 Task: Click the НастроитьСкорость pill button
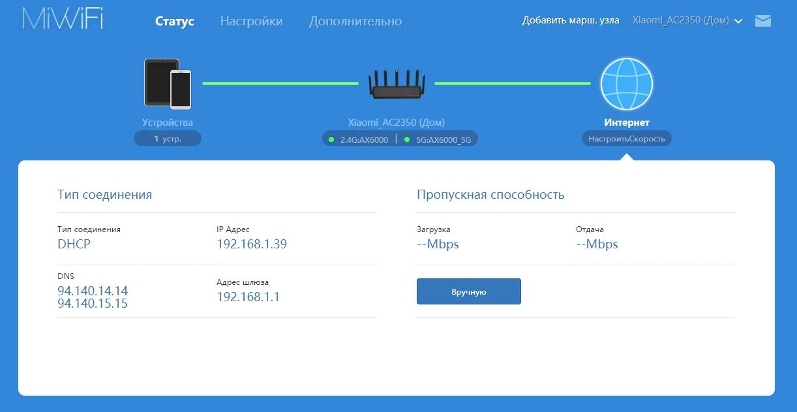pos(627,139)
